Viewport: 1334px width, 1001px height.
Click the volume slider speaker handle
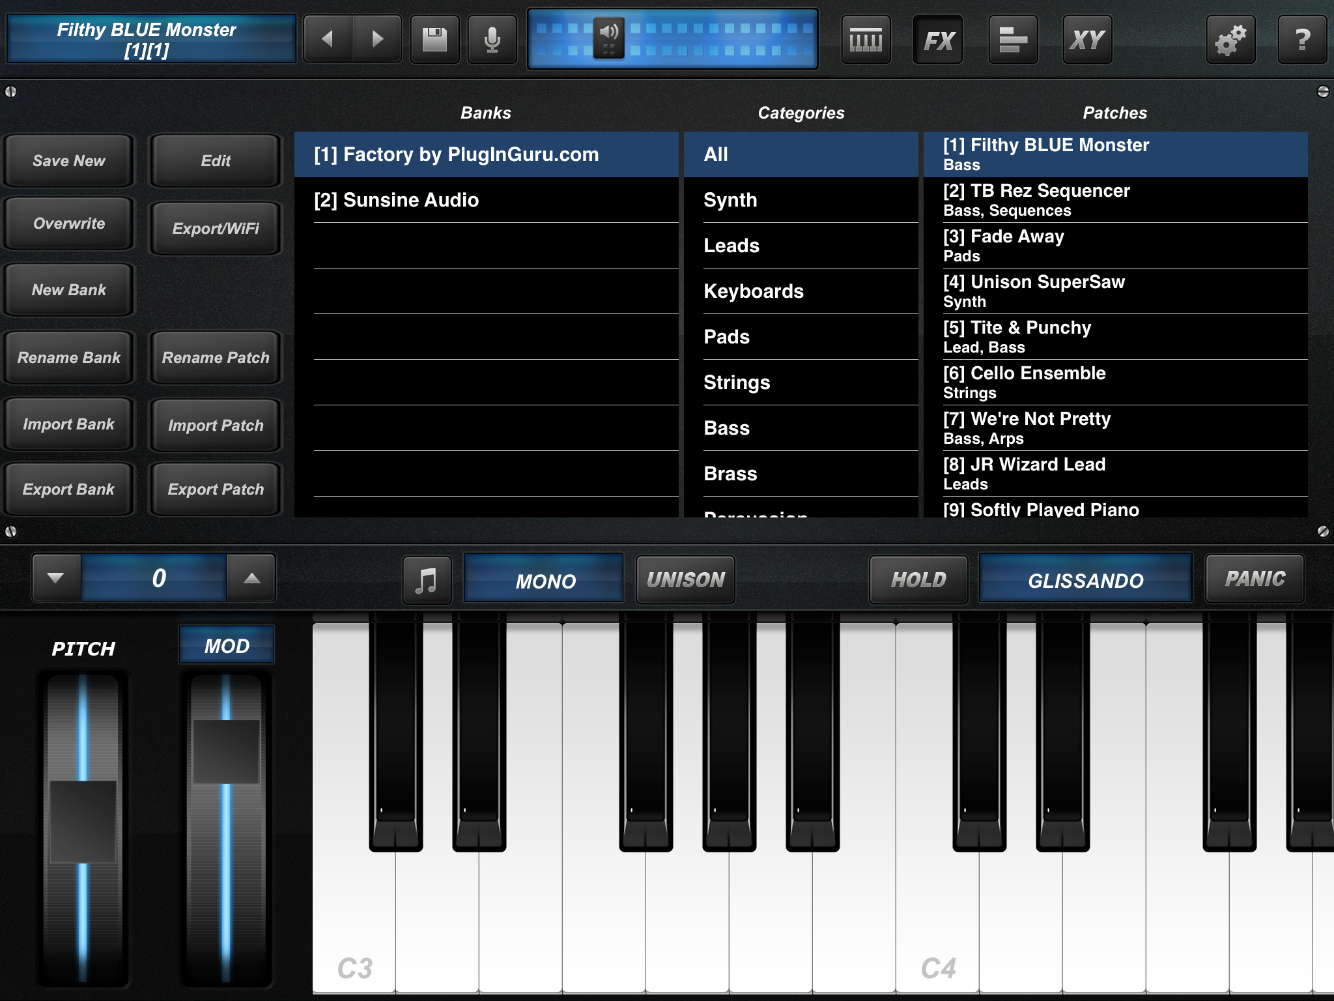[x=608, y=38]
